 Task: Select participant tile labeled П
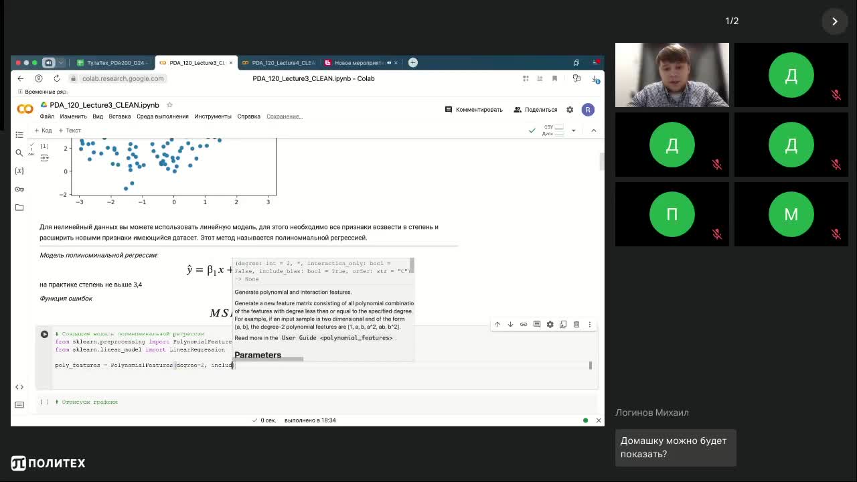[672, 214]
